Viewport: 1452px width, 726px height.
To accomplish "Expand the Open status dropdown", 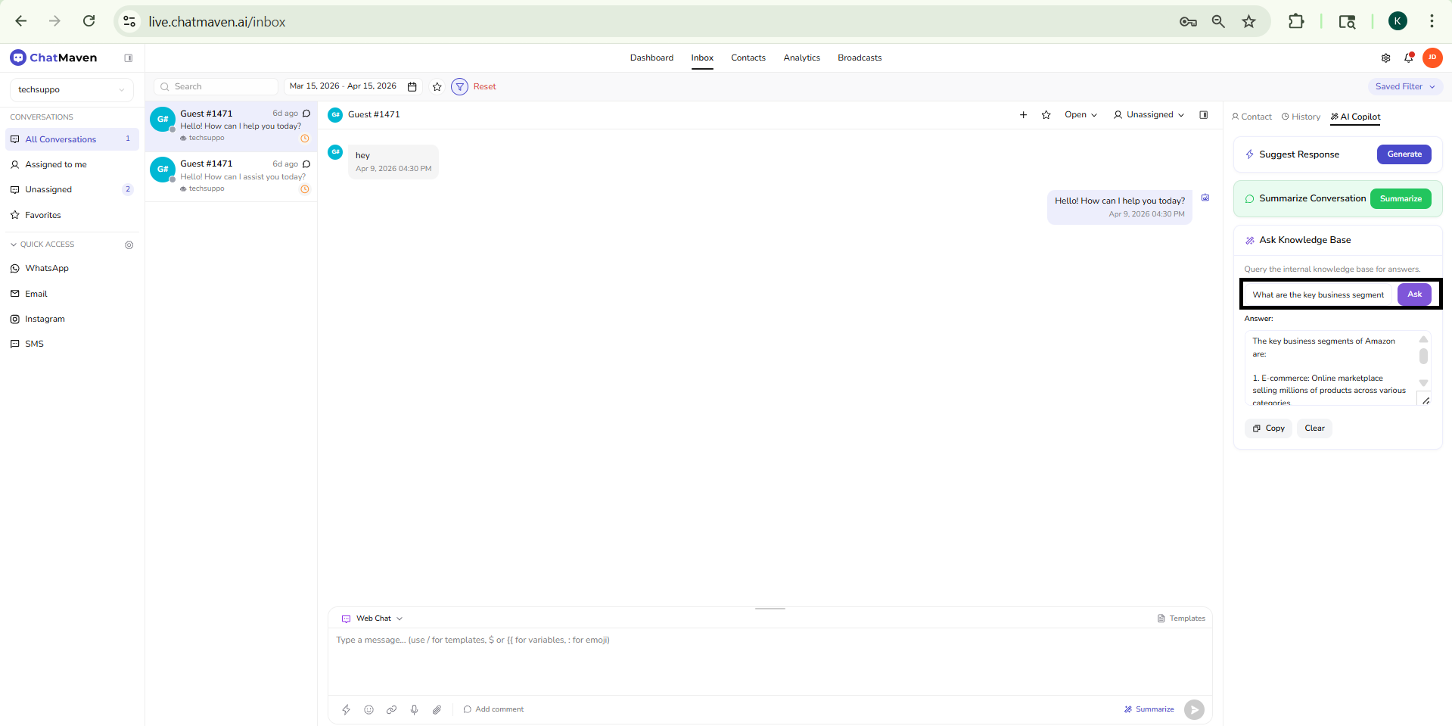I will [x=1080, y=115].
